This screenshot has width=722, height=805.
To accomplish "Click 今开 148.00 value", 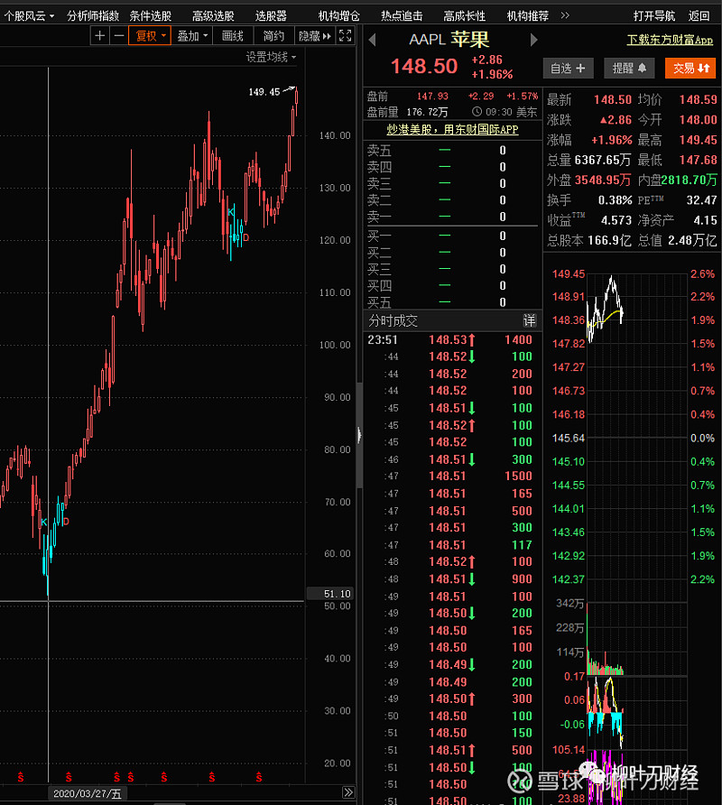I will pos(698,120).
